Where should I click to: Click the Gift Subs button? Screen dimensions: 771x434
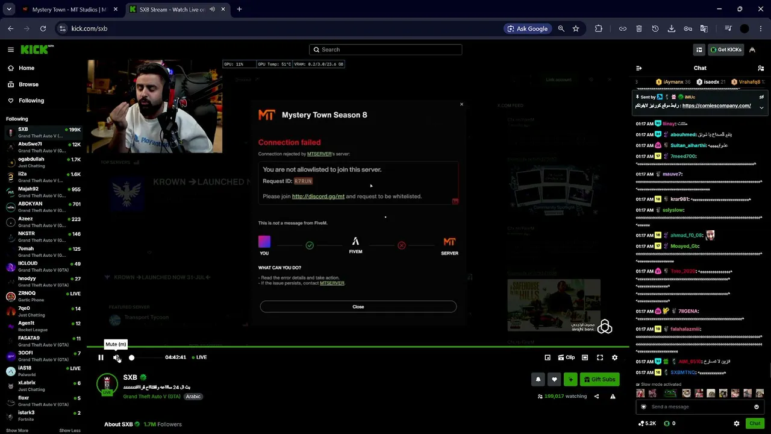click(x=599, y=379)
